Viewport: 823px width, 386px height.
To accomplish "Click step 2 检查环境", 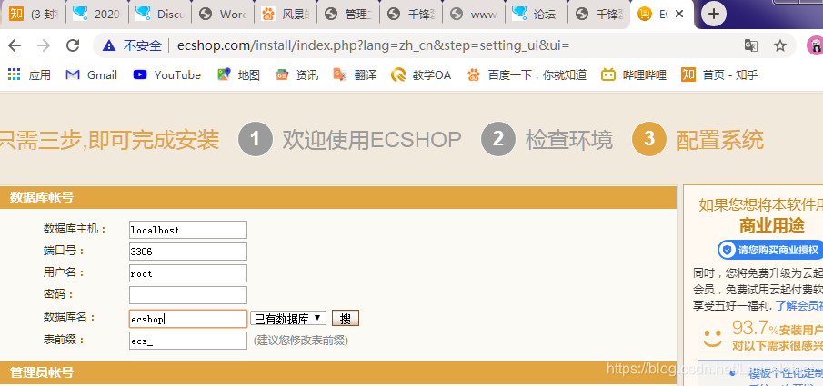I will click(547, 140).
